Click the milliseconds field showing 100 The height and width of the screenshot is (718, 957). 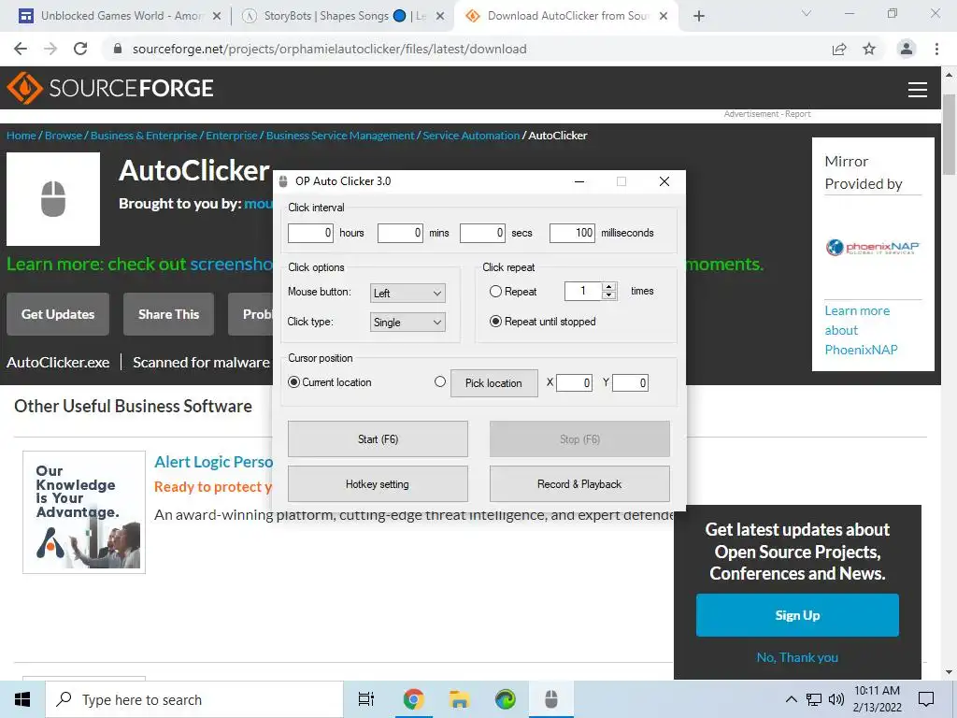[x=572, y=233]
